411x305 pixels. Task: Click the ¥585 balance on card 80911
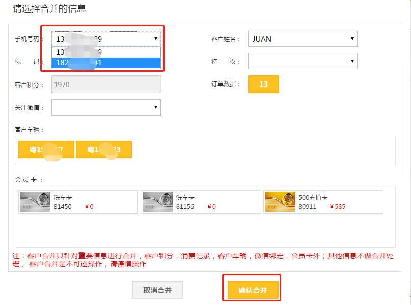pyautogui.click(x=338, y=207)
